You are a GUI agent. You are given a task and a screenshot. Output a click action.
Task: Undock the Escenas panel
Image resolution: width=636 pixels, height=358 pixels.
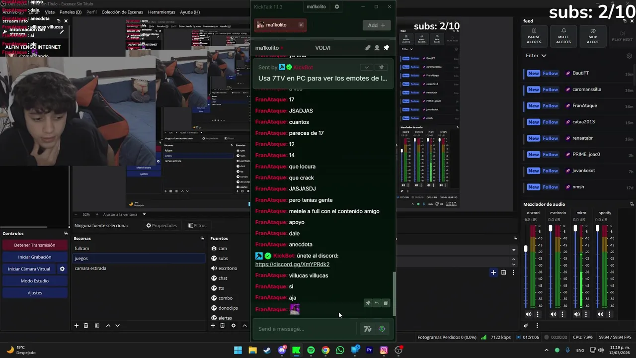[x=202, y=238]
